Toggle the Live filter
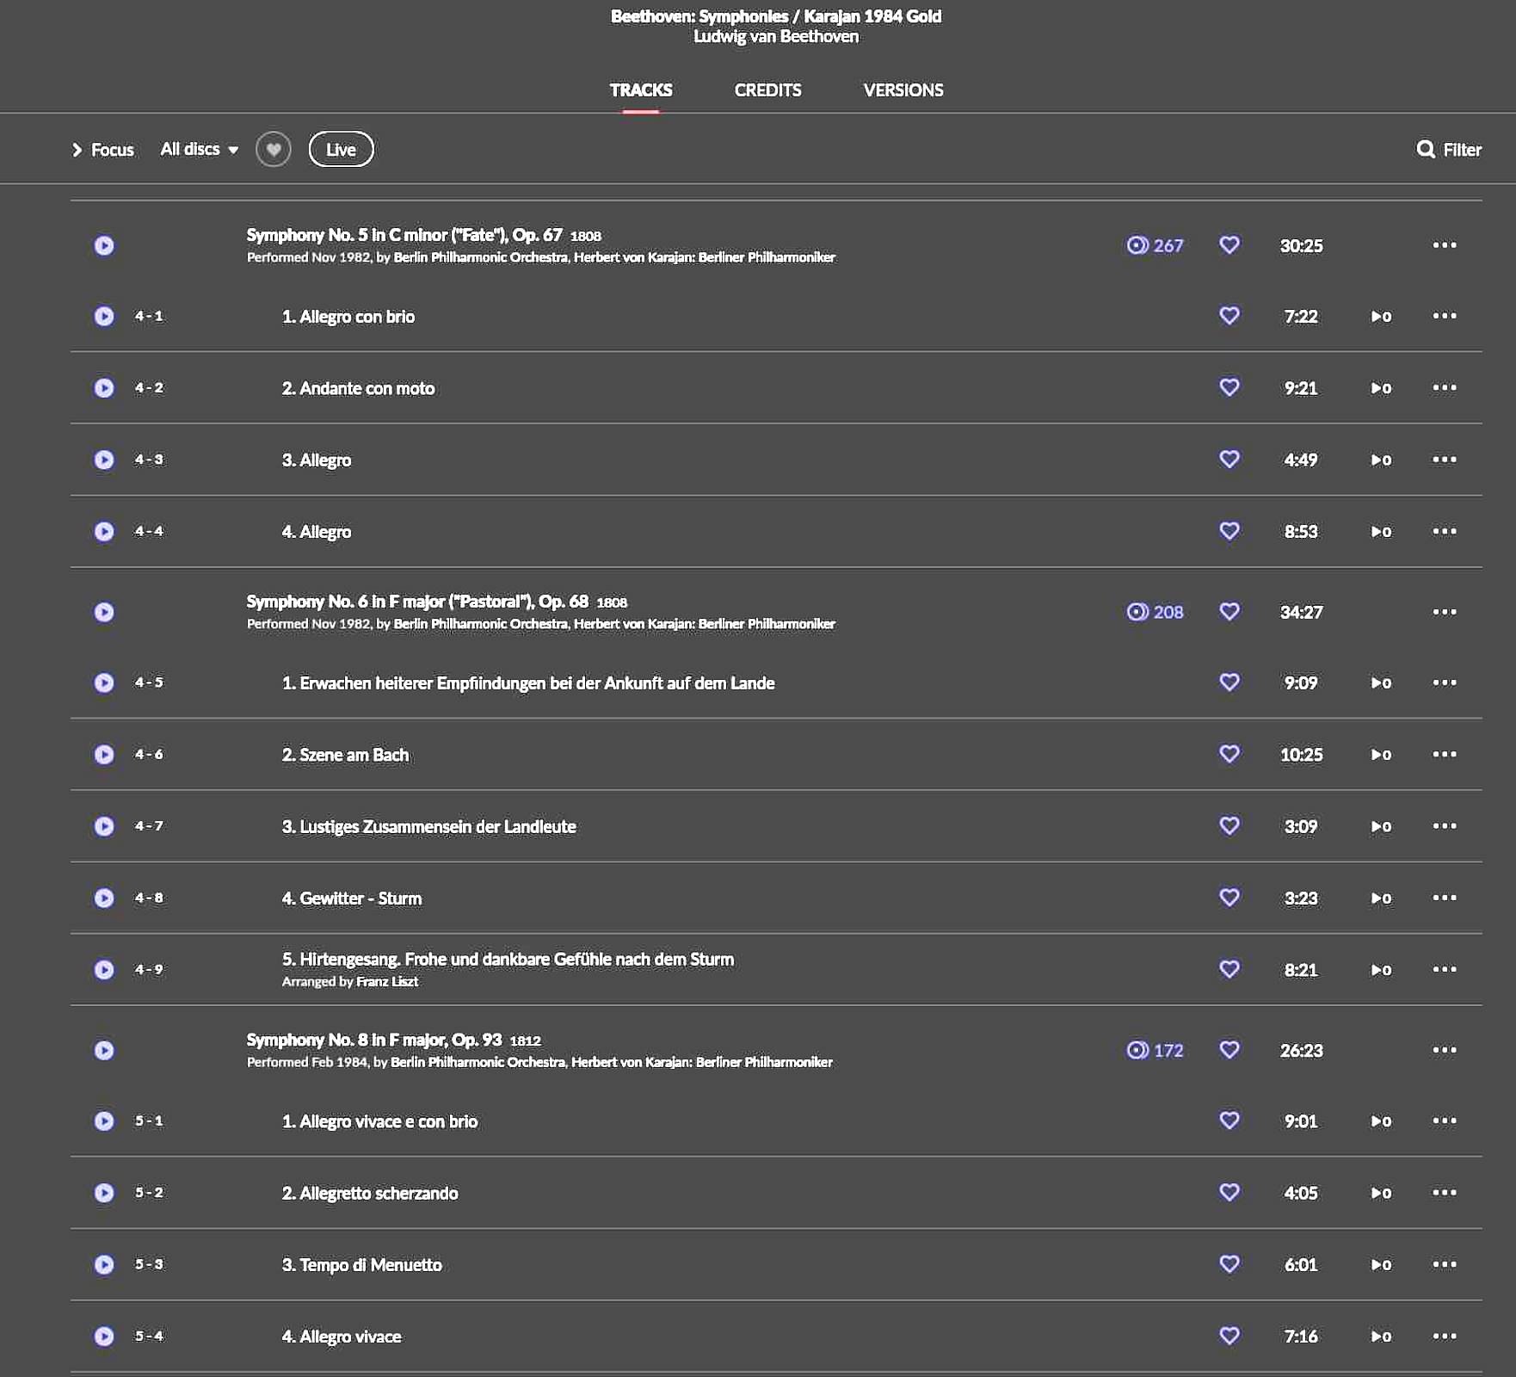1516x1377 pixels. coord(341,150)
